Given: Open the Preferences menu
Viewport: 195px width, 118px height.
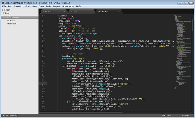Looking at the screenshot, I should 68,6.
